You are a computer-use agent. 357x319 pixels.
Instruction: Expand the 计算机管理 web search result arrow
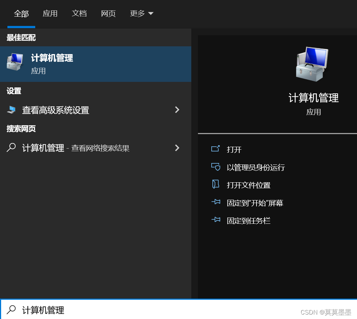click(x=177, y=148)
